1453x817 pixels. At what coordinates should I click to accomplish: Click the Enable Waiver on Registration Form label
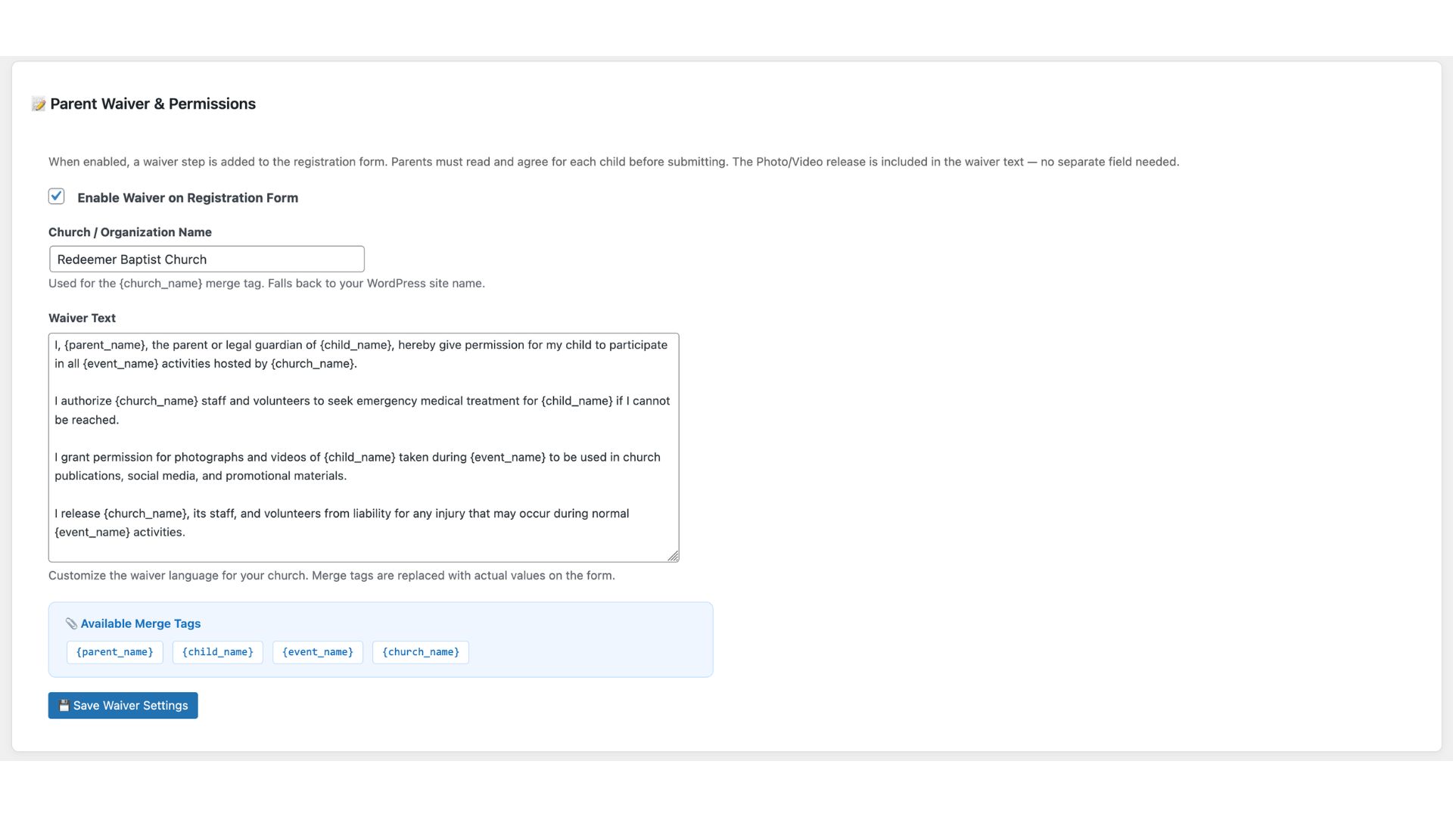pyautogui.click(x=188, y=198)
